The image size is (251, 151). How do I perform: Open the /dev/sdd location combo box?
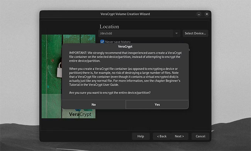pyautogui.click(x=139, y=33)
